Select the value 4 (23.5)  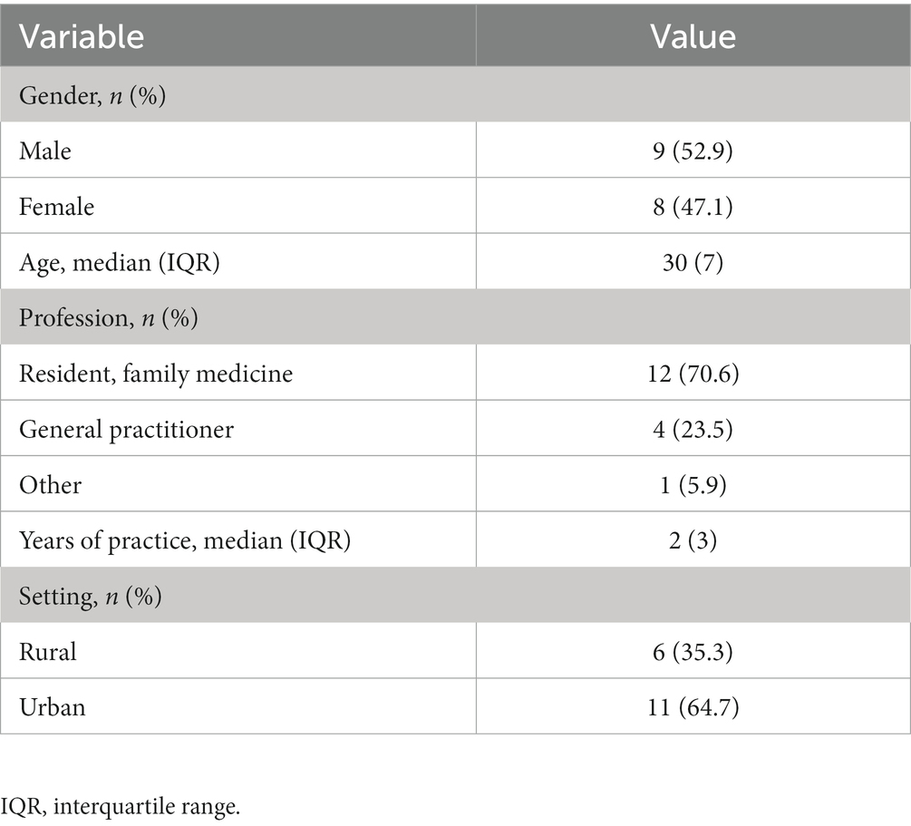(693, 429)
